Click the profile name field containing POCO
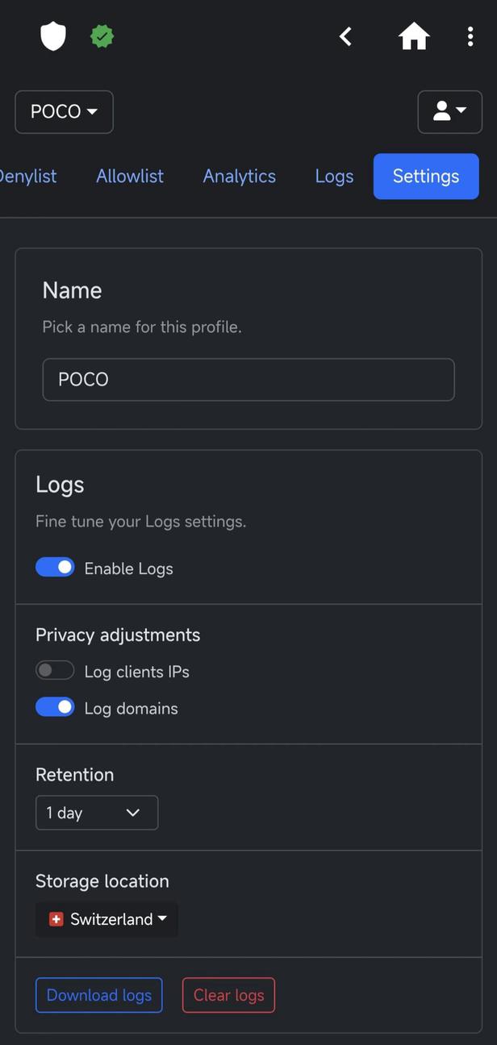Image resolution: width=497 pixels, height=1045 pixels. [248, 379]
